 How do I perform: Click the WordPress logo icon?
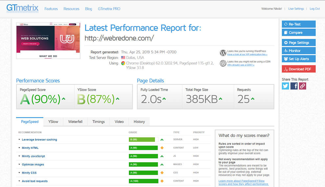[x=223, y=53]
